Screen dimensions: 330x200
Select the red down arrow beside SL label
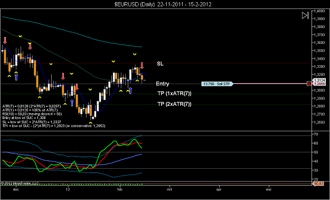[142, 66]
